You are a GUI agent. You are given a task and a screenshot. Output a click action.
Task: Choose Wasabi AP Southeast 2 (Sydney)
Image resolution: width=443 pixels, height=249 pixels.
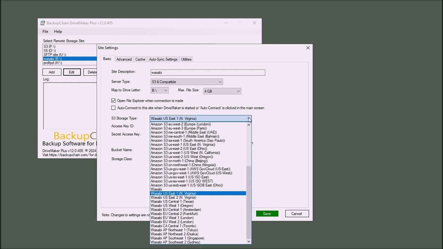pyautogui.click(x=198, y=242)
